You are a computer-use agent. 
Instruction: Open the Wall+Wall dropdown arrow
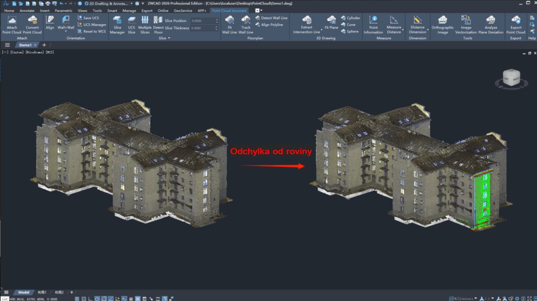(66, 32)
